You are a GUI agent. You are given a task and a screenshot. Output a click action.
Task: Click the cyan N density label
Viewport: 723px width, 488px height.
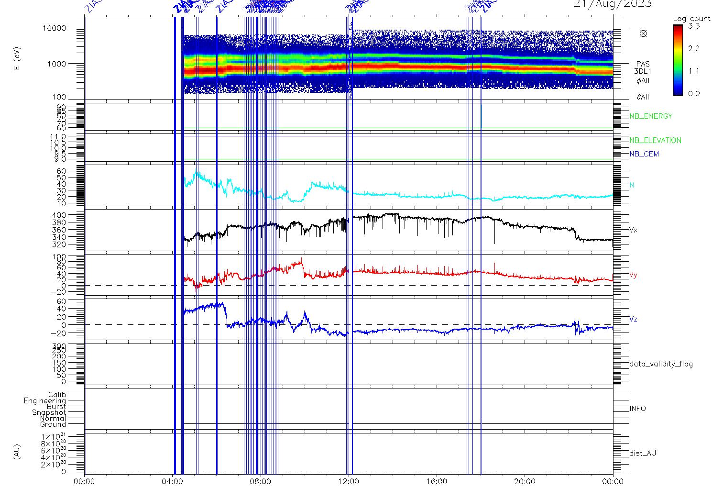pyautogui.click(x=632, y=185)
